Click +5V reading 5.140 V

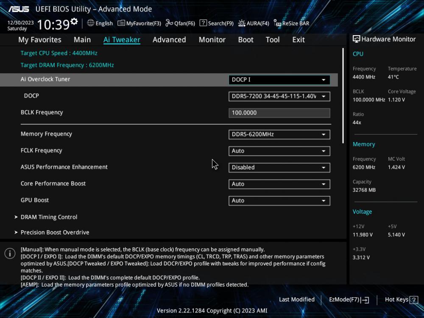click(x=396, y=234)
